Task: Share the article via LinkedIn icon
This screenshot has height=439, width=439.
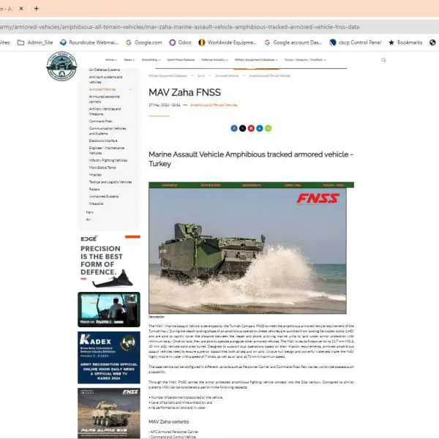Action: 260,128
